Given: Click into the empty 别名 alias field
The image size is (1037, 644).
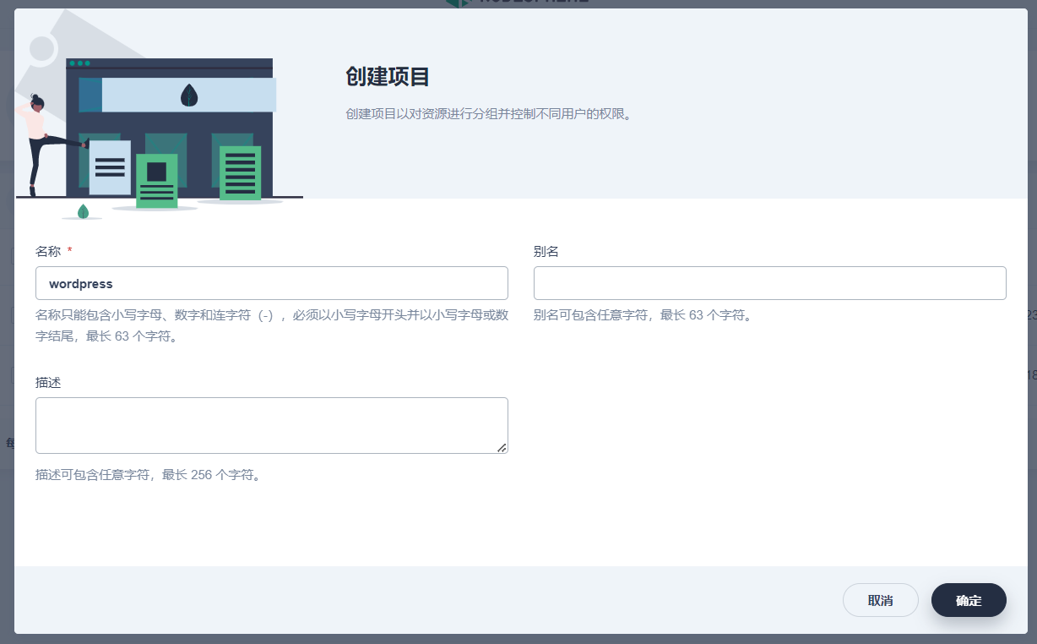Looking at the screenshot, I should (x=769, y=283).
